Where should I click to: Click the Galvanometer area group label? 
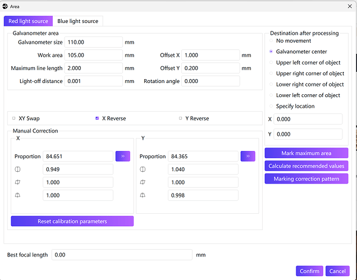point(35,33)
